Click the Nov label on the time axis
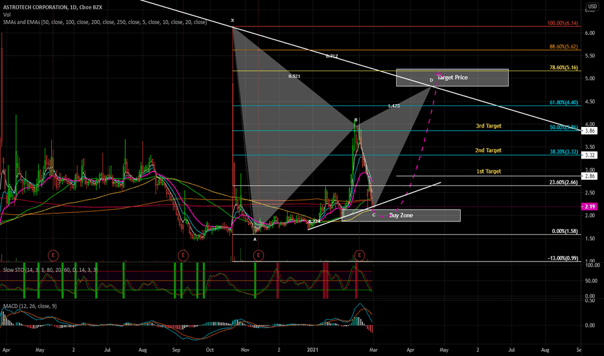Image resolution: width=604 pixels, height=356 pixels. 245,350
